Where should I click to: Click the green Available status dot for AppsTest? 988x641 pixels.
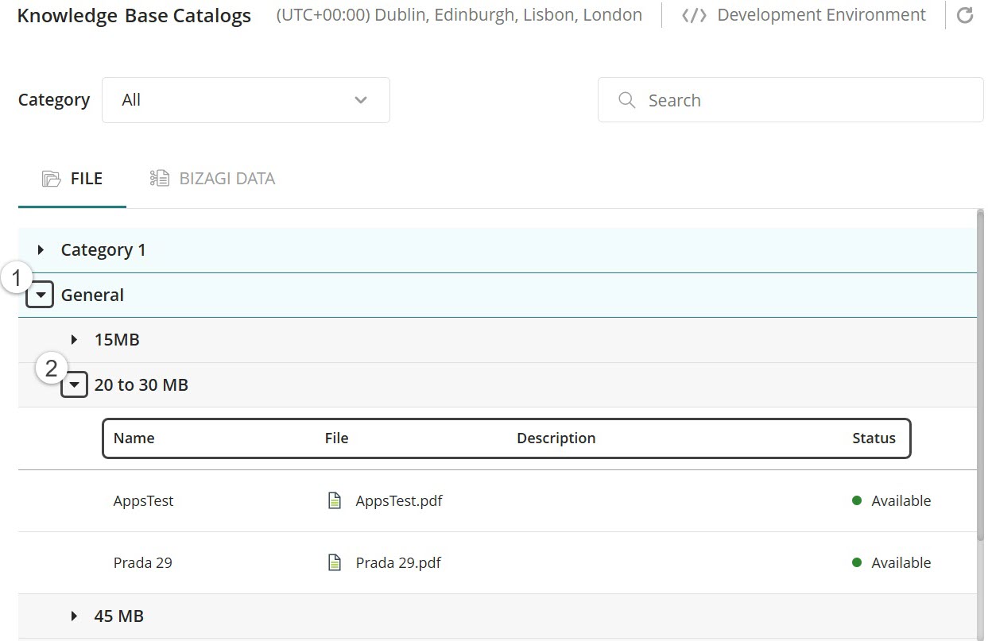click(x=857, y=500)
